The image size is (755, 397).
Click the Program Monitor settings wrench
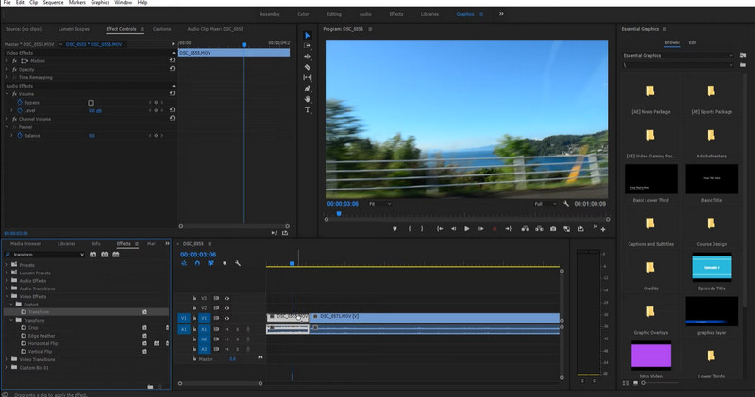click(x=566, y=204)
